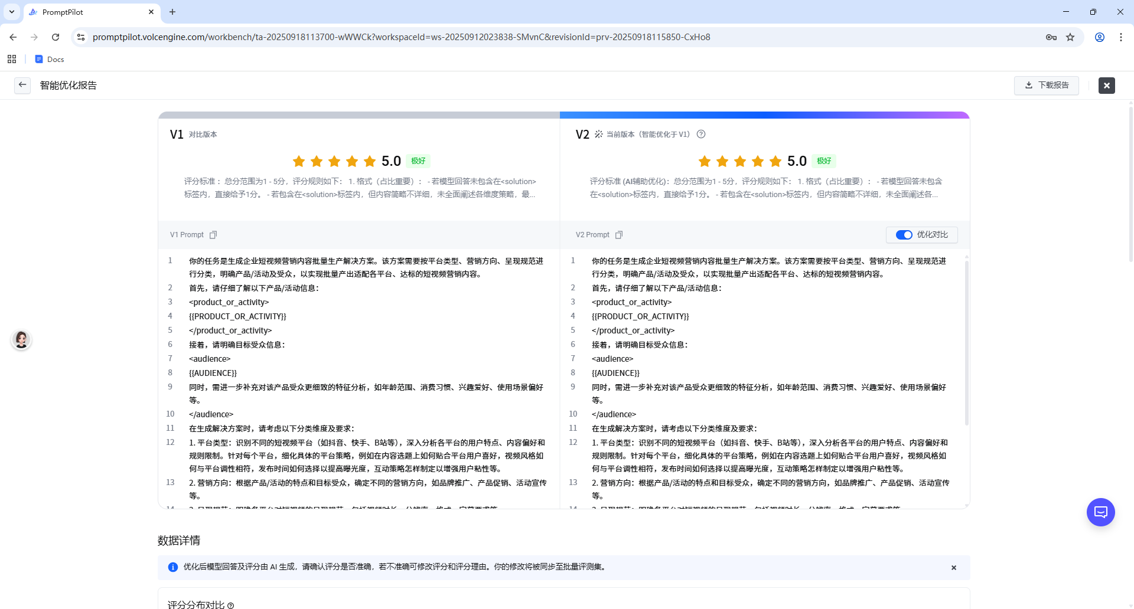Click the browser forward navigation arrow
This screenshot has height=609, width=1134.
point(34,37)
